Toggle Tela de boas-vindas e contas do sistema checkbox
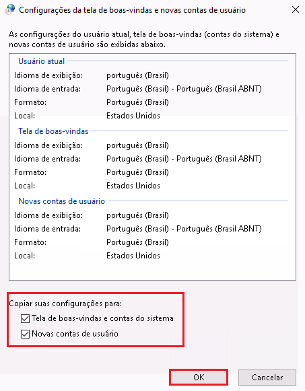This screenshot has height=391, width=305. (25, 318)
